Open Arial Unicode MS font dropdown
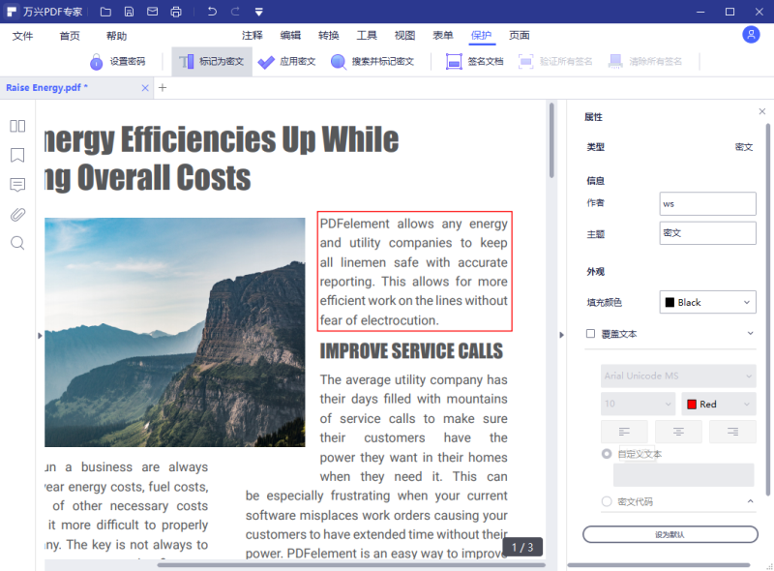This screenshot has height=571, width=774. (678, 376)
